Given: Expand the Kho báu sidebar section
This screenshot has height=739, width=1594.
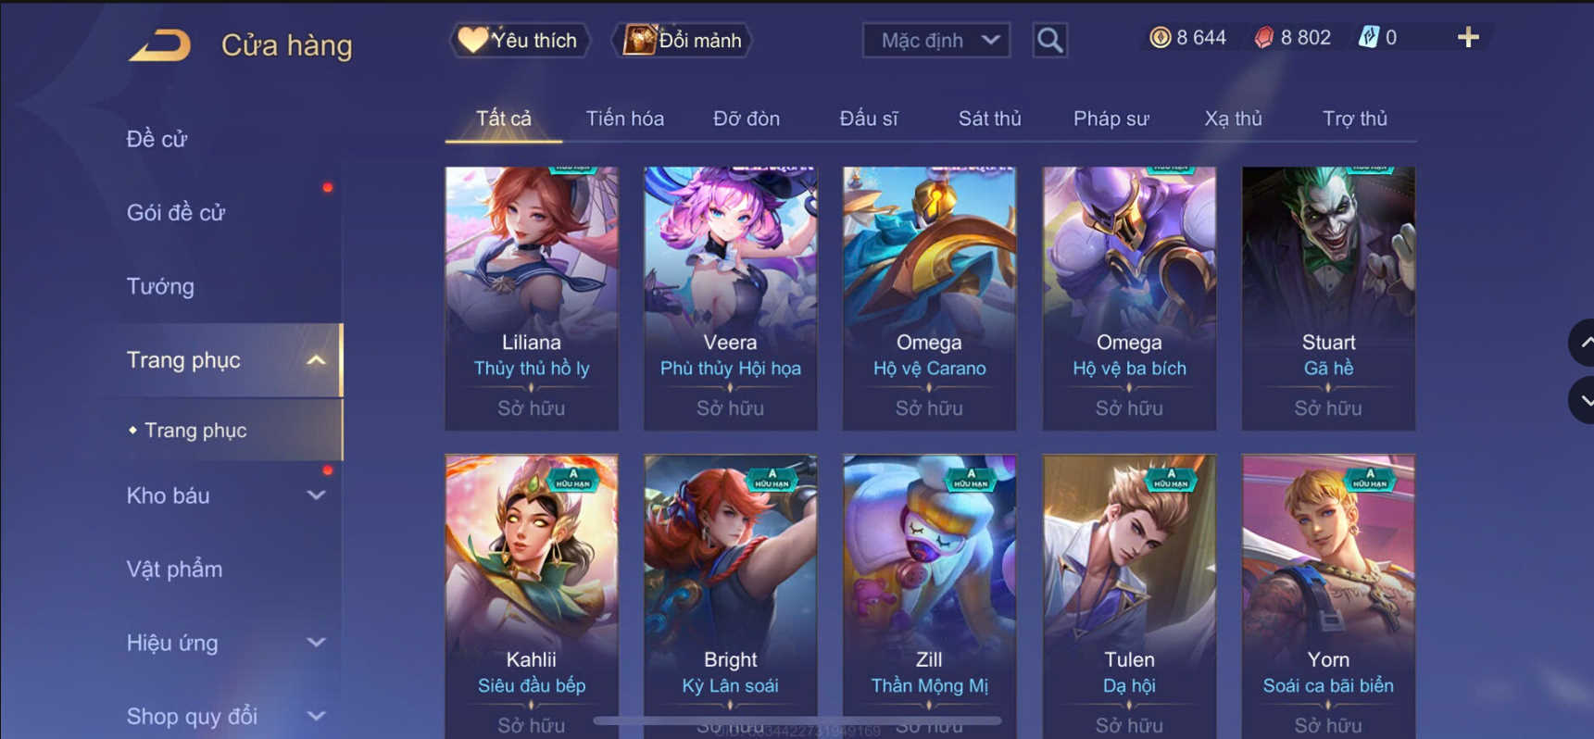Looking at the screenshot, I should [316, 495].
